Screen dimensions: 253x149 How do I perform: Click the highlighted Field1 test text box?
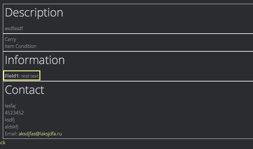click(x=22, y=75)
